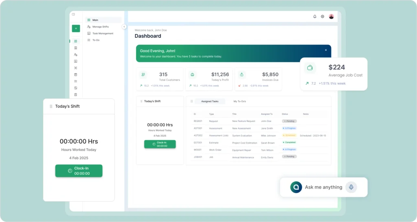Click the $224 Average Job Cost value
417x222 pixels.
(337, 67)
